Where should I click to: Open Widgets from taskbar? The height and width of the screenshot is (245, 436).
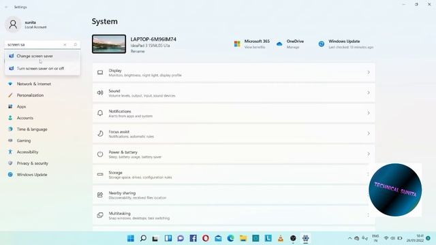(x=168, y=238)
